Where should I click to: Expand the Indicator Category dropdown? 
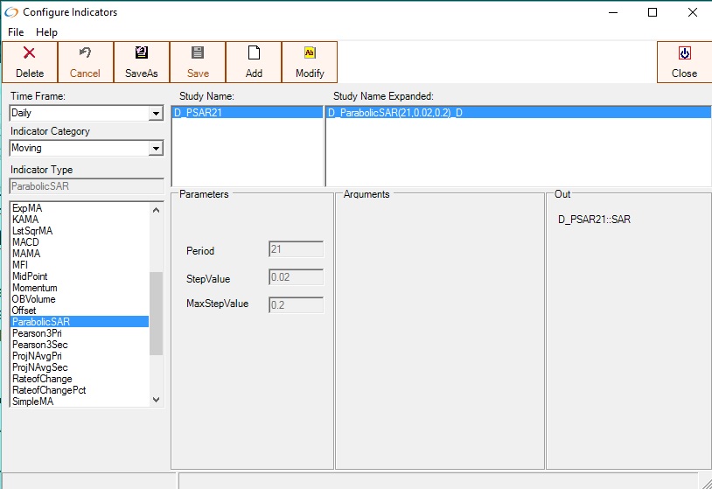[x=156, y=149]
